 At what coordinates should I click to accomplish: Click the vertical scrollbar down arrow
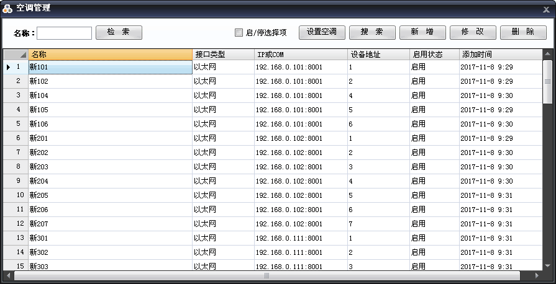[x=547, y=266]
